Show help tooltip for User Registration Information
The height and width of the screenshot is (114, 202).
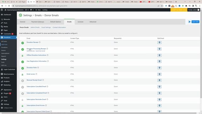point(48,61)
